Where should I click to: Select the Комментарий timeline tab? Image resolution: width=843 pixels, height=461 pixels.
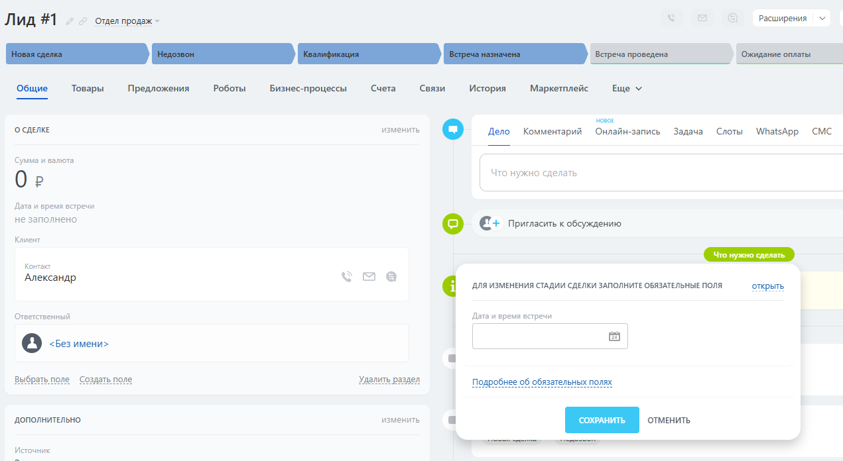[x=552, y=131]
